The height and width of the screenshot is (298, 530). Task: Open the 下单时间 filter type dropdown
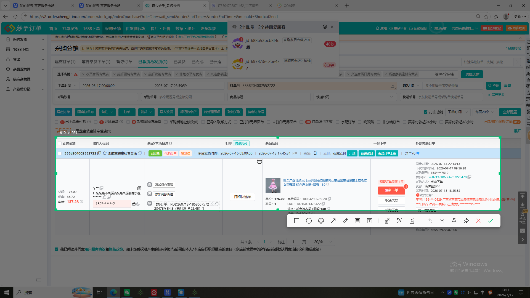[67, 86]
